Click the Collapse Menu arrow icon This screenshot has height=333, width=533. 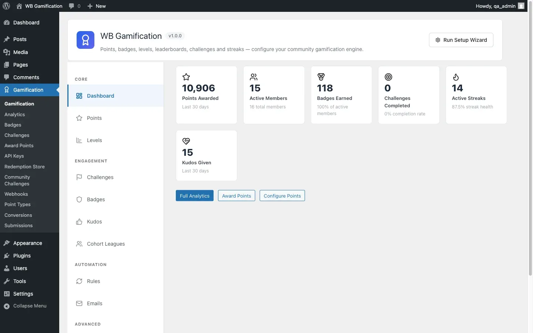coord(7,306)
